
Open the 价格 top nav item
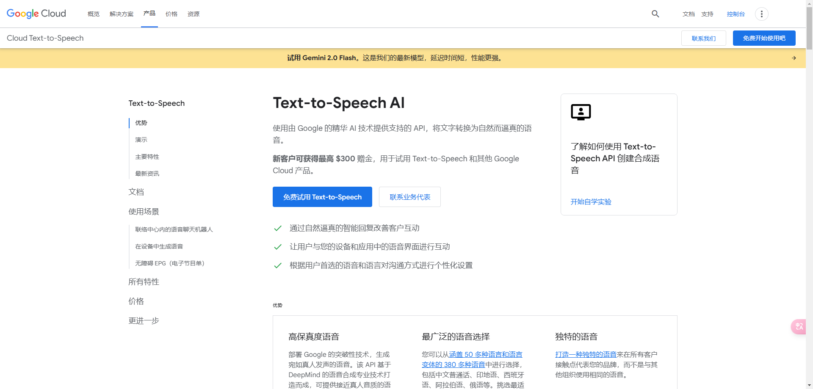point(171,14)
